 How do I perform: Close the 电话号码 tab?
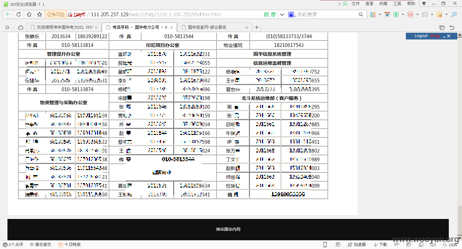pyautogui.click(x=171, y=27)
